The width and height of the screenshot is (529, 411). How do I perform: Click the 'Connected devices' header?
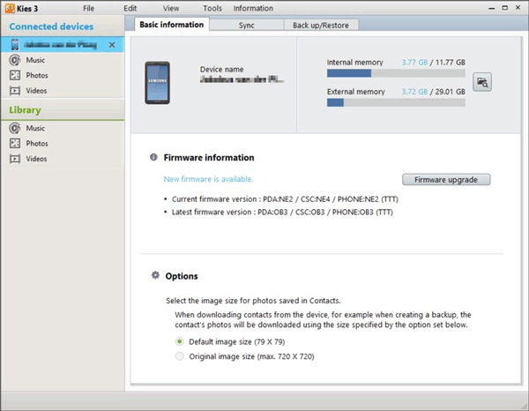point(51,26)
